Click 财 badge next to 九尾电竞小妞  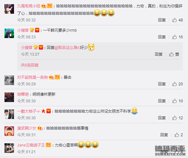coord(50,6)
